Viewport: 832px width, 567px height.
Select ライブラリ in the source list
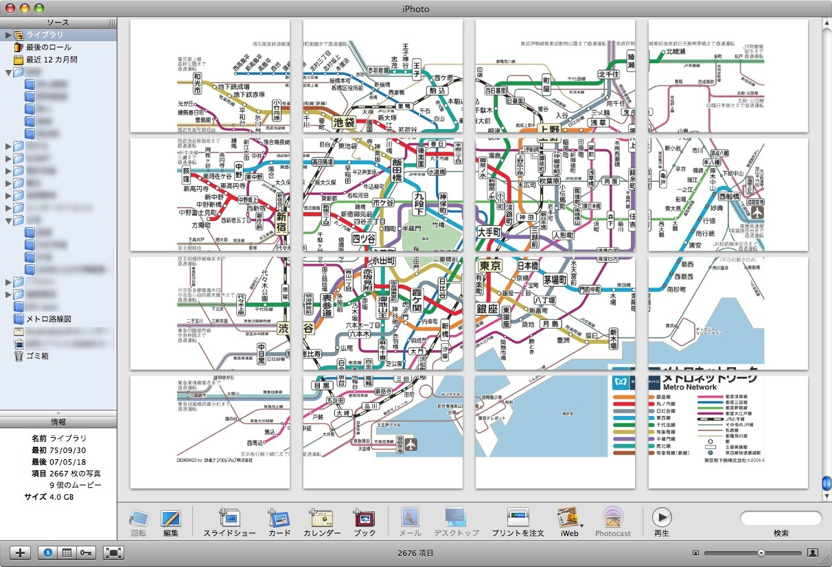pos(58,35)
